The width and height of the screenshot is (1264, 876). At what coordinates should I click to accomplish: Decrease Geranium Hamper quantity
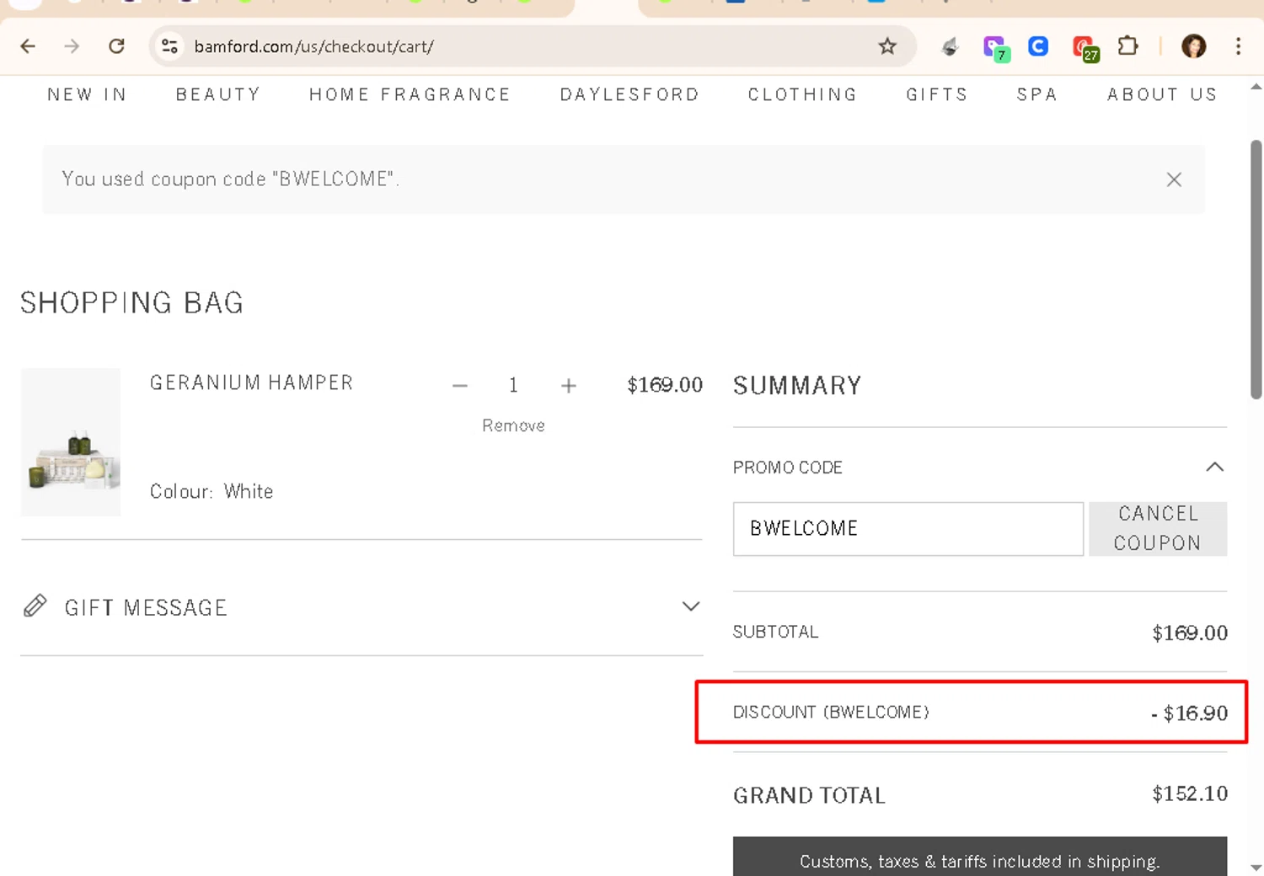pos(459,386)
